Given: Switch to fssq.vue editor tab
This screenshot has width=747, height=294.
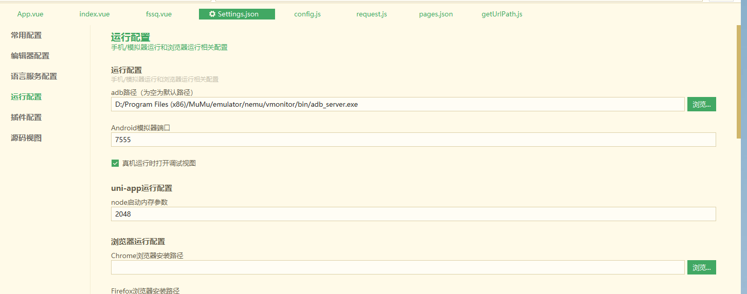Looking at the screenshot, I should [x=159, y=14].
